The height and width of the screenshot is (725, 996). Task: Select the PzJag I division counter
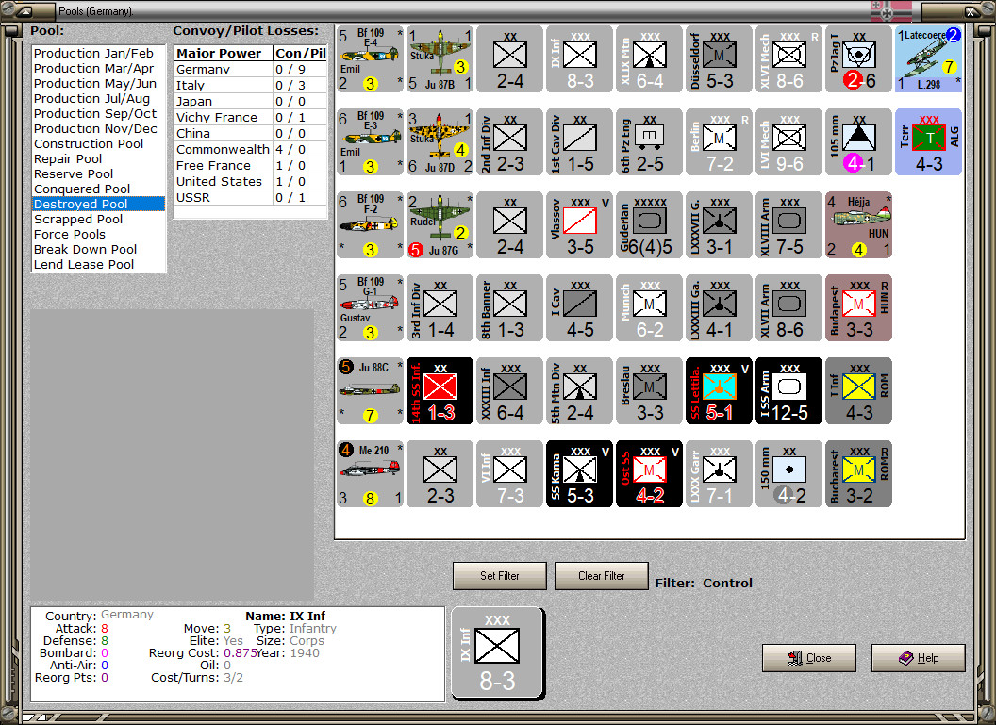click(859, 59)
